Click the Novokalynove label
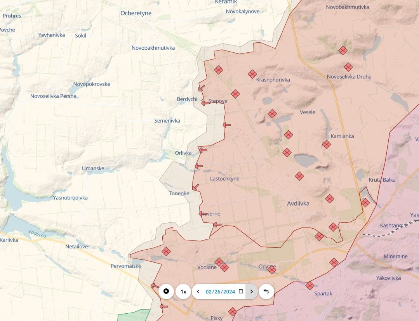 click(x=243, y=12)
